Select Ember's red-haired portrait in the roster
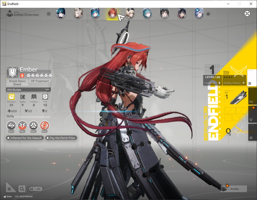Viewport: 257px width, 200px height. tap(112, 13)
